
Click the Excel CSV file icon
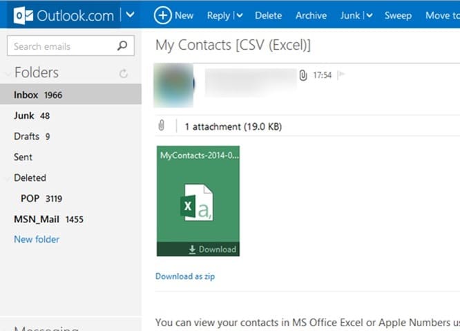point(197,202)
